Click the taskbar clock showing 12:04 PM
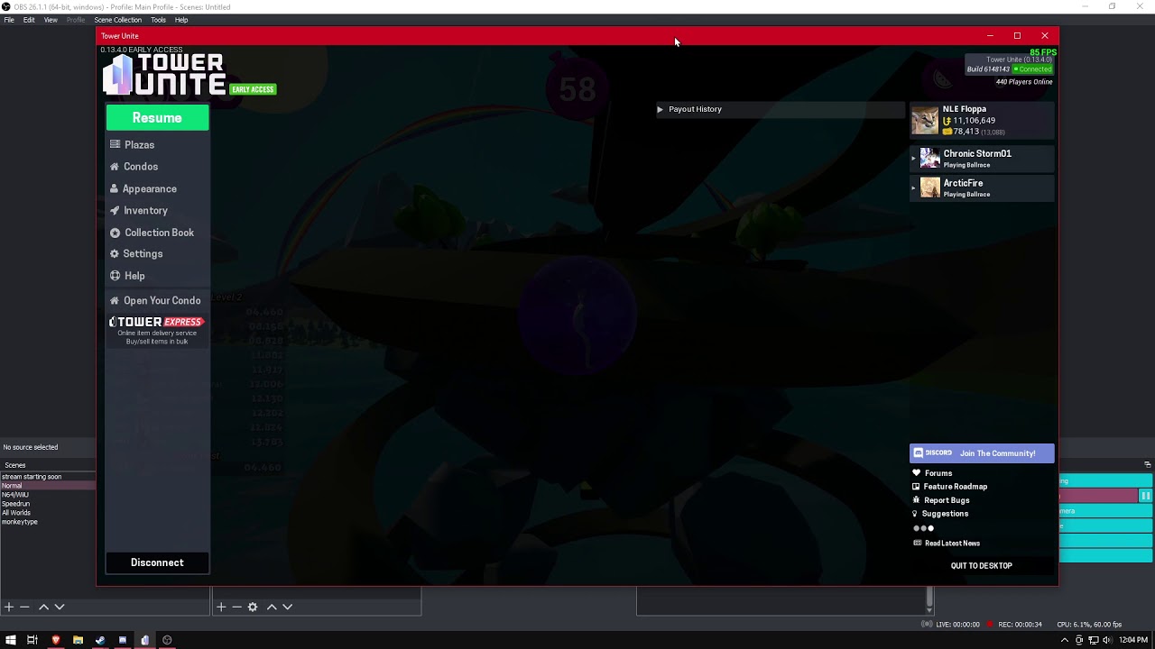Image resolution: width=1155 pixels, height=649 pixels. pyautogui.click(x=1133, y=640)
